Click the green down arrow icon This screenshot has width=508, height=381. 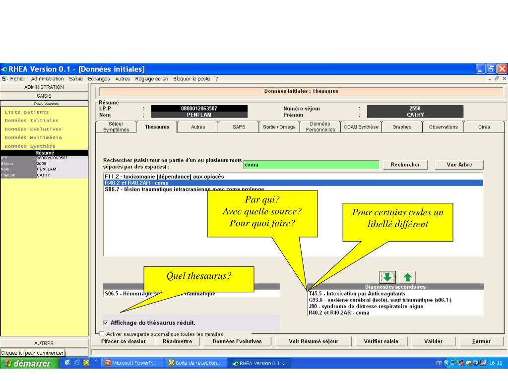point(387,277)
